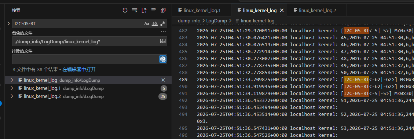414x139 pixels.
Task: Click I2C-05-RT match on line 490
Action: point(356,86)
